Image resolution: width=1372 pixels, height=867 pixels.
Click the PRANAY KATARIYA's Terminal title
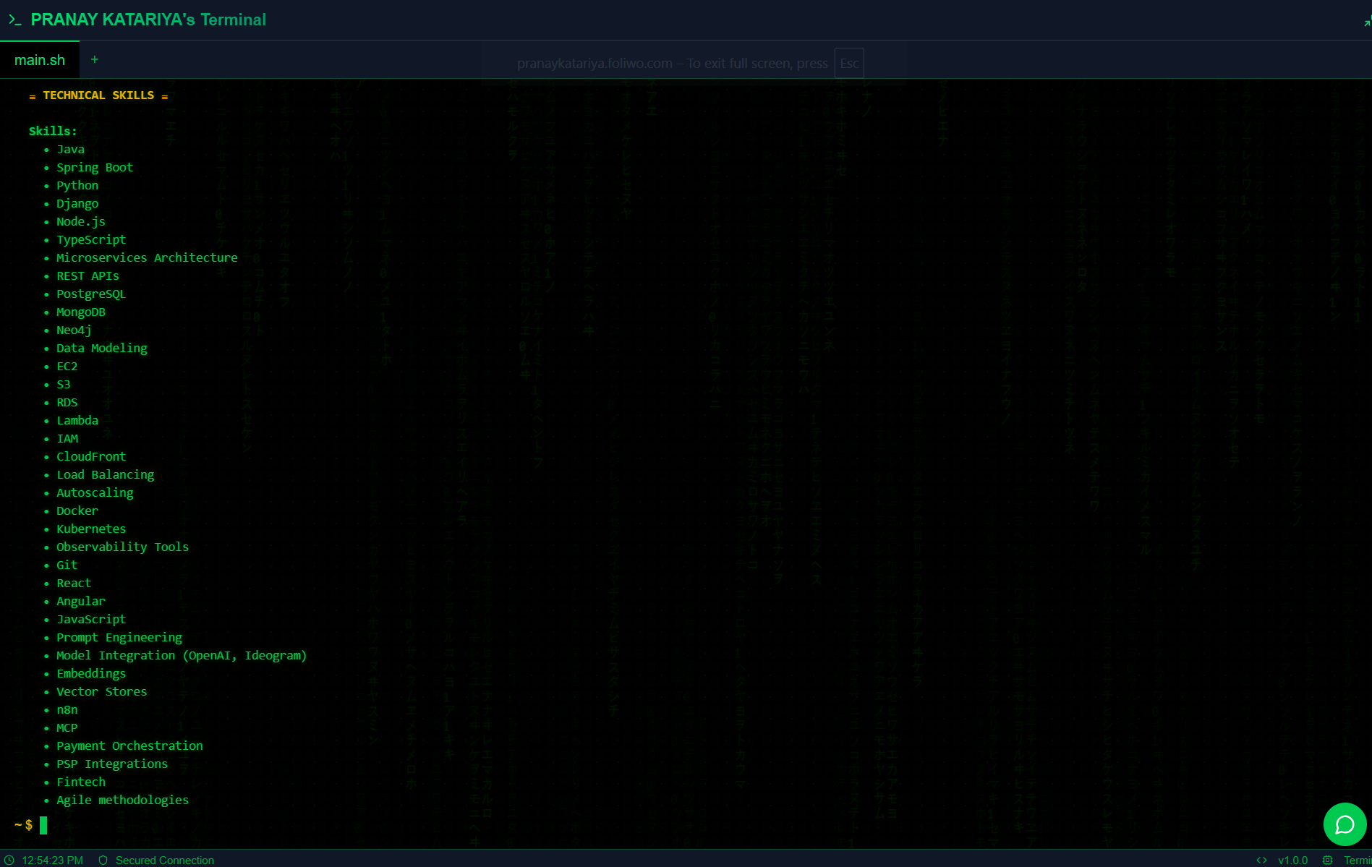coord(148,20)
